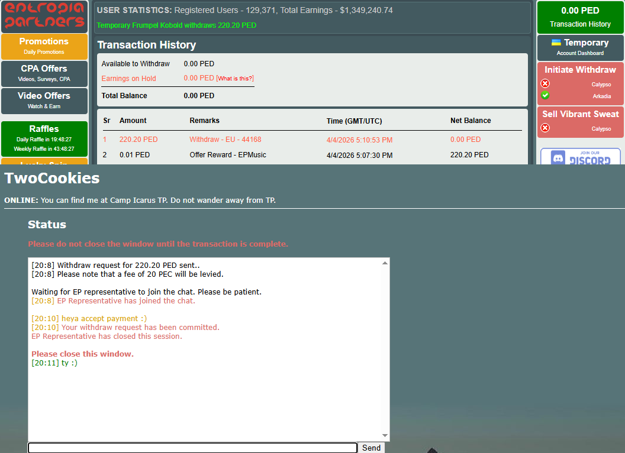Open the Entropia Partners logo
Screen dimensions: 625x453
[44, 16]
